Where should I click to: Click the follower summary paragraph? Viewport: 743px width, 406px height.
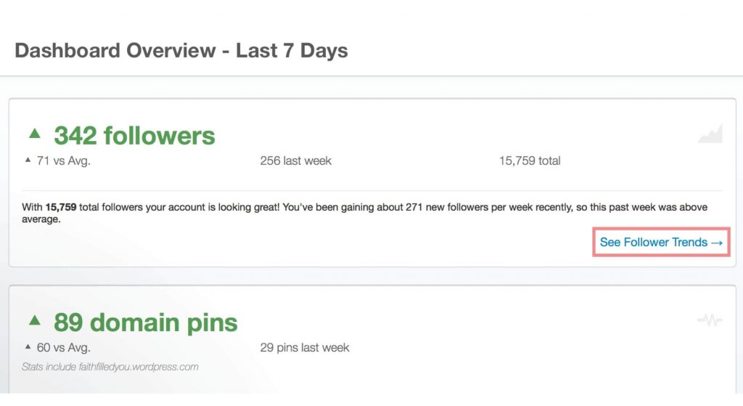coord(365,213)
